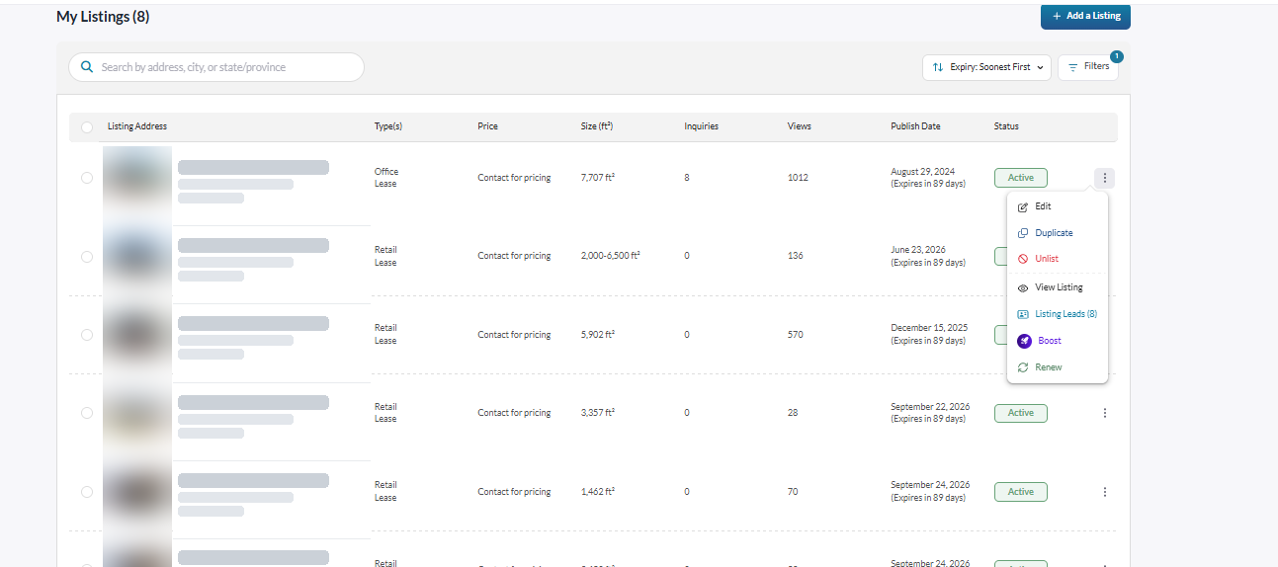This screenshot has width=1278, height=567.
Task: Click the Inquiries column header
Action: (702, 126)
